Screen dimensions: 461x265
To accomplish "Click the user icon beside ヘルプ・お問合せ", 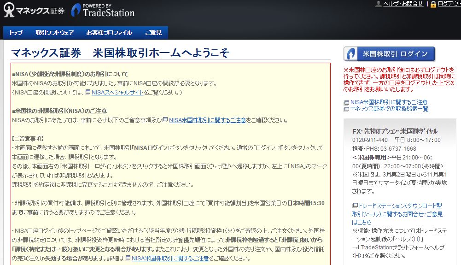I will click(x=379, y=4).
